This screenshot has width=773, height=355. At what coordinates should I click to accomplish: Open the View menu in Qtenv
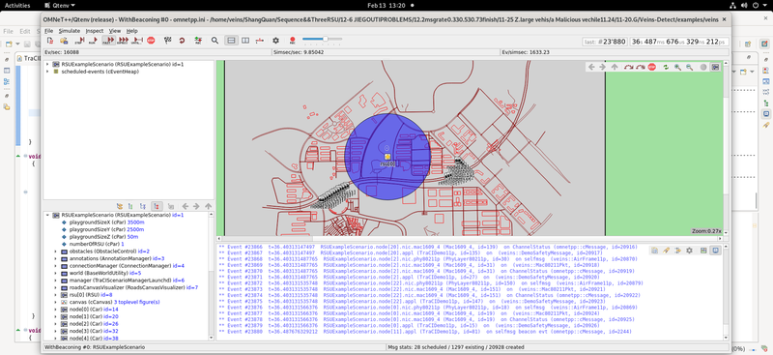115,31
